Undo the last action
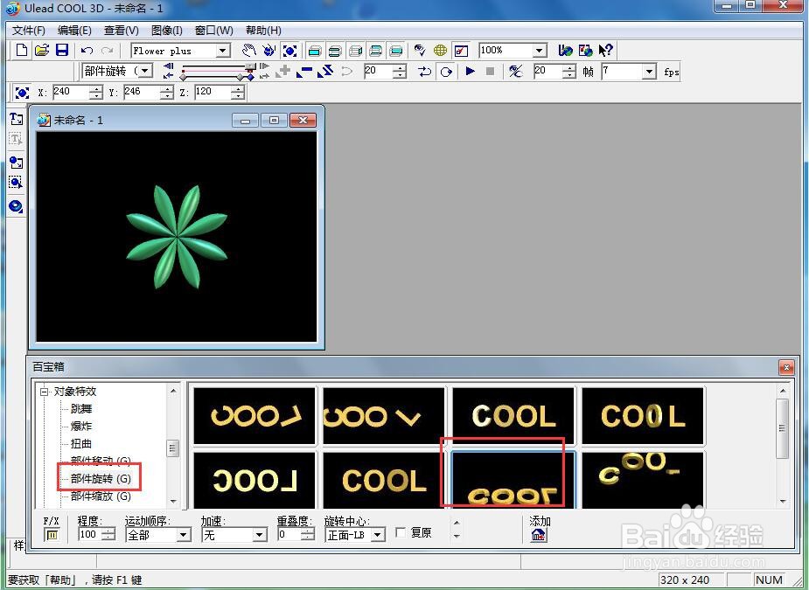Viewport: 809px width, 590px height. click(x=87, y=51)
